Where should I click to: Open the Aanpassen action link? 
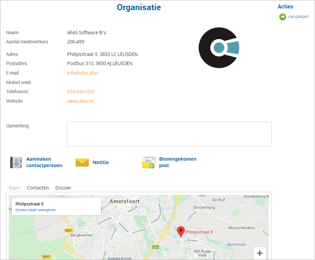point(298,17)
